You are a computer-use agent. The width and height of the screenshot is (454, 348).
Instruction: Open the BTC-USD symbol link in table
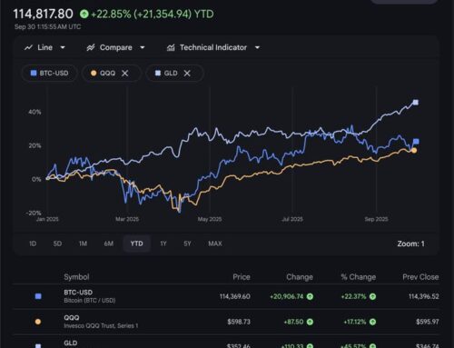point(78,293)
